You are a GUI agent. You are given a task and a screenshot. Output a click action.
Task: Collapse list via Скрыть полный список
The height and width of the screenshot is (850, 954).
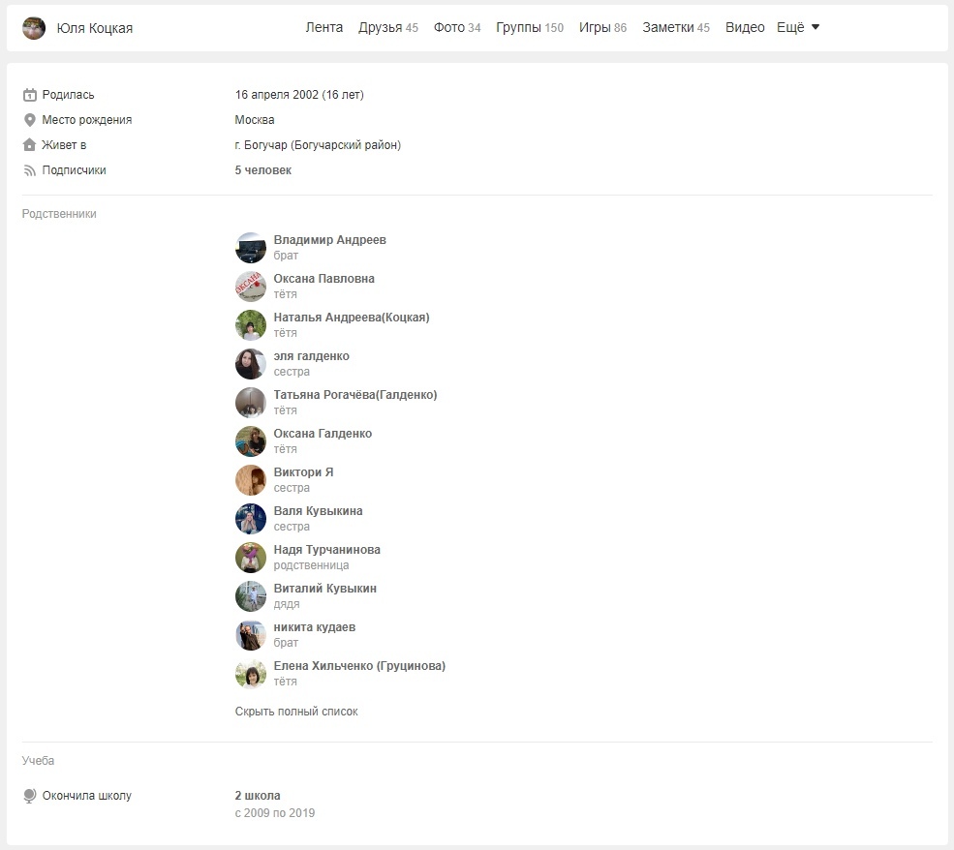(x=296, y=712)
